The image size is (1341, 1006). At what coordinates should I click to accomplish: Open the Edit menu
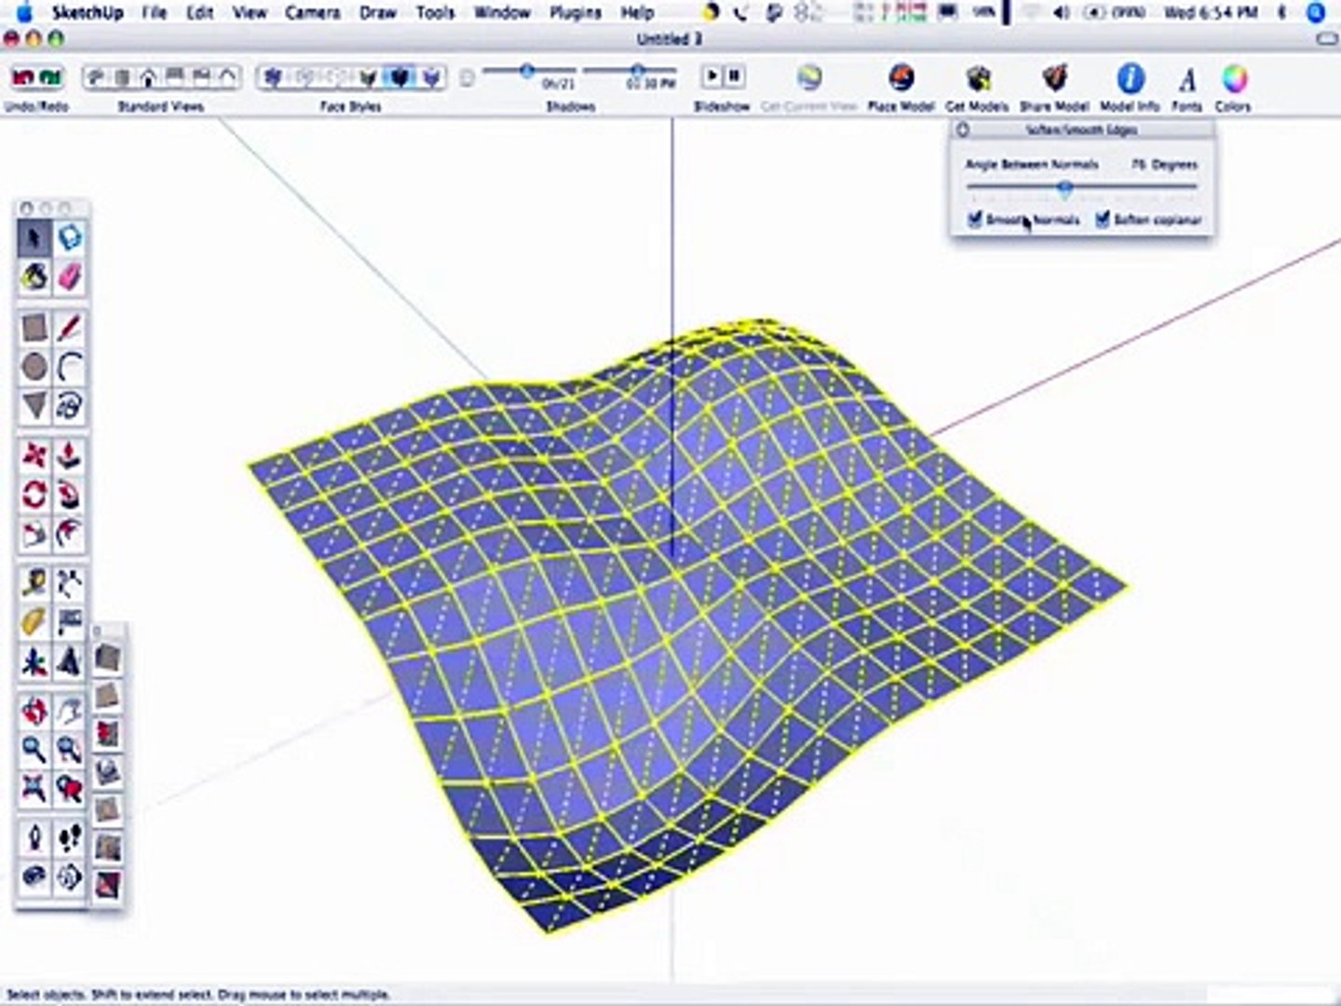[200, 13]
